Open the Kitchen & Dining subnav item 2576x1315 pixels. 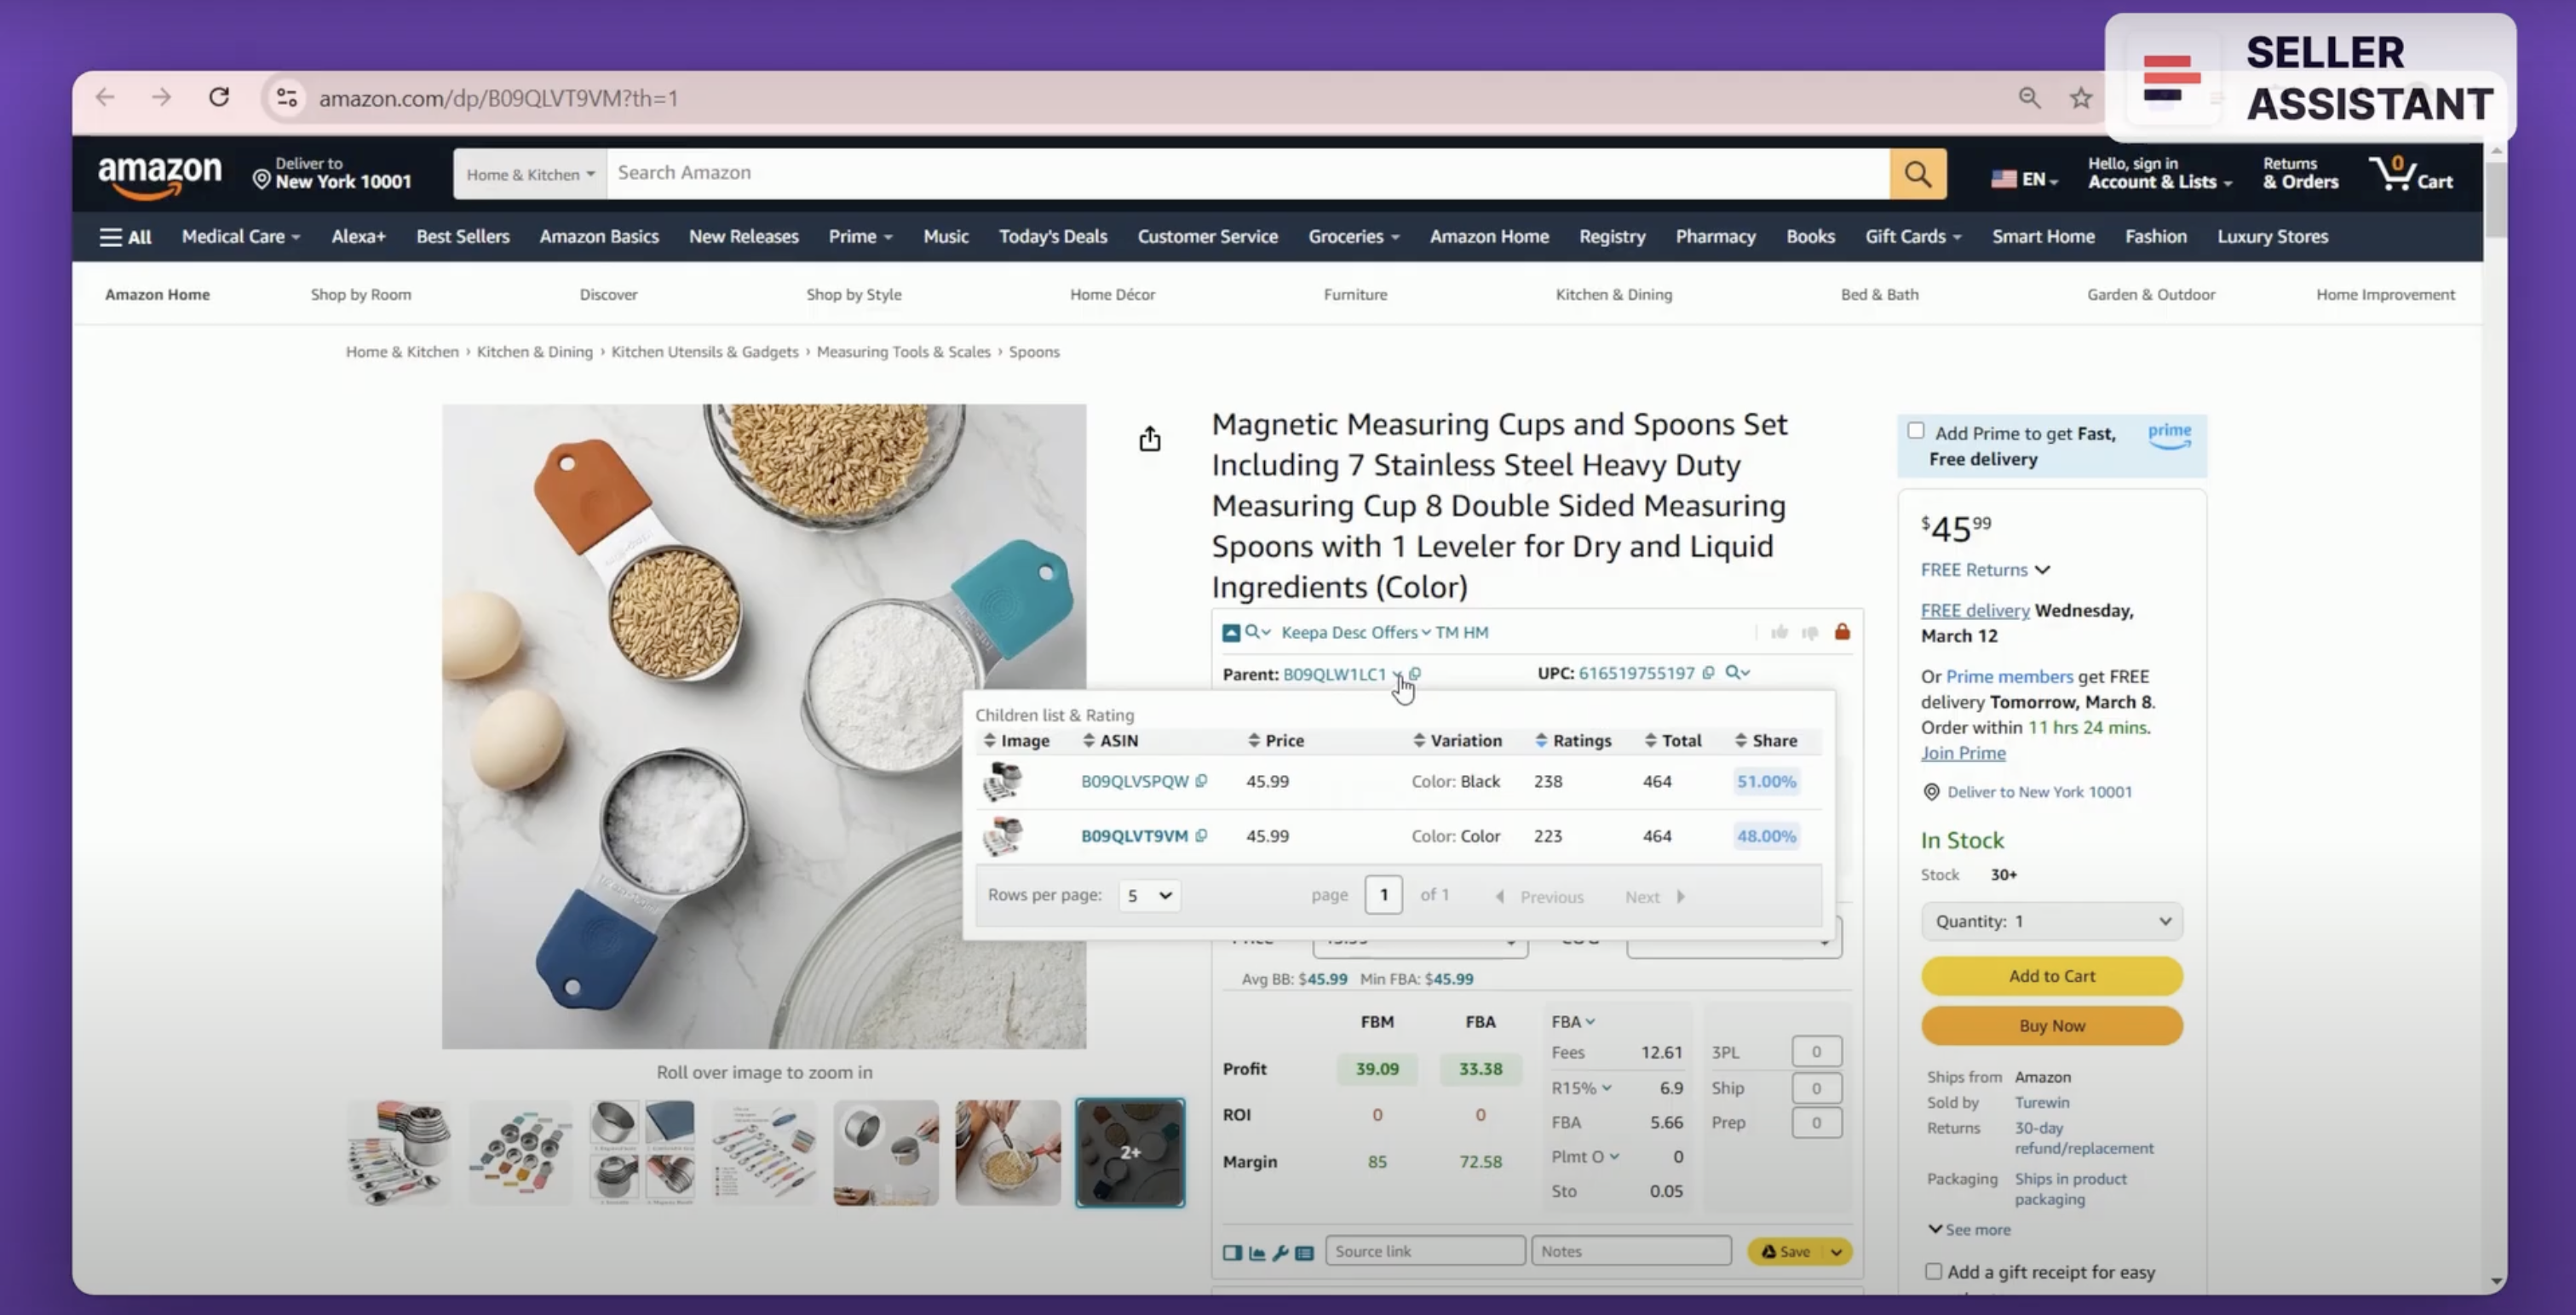[x=1613, y=294]
